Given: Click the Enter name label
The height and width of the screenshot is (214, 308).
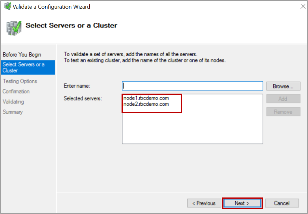Looking at the screenshot, I should (77, 86).
